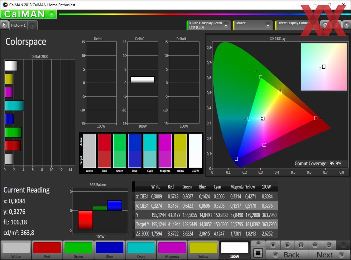
Task: Click the Red x: CIE31 value 0,6743
Action: point(173,196)
